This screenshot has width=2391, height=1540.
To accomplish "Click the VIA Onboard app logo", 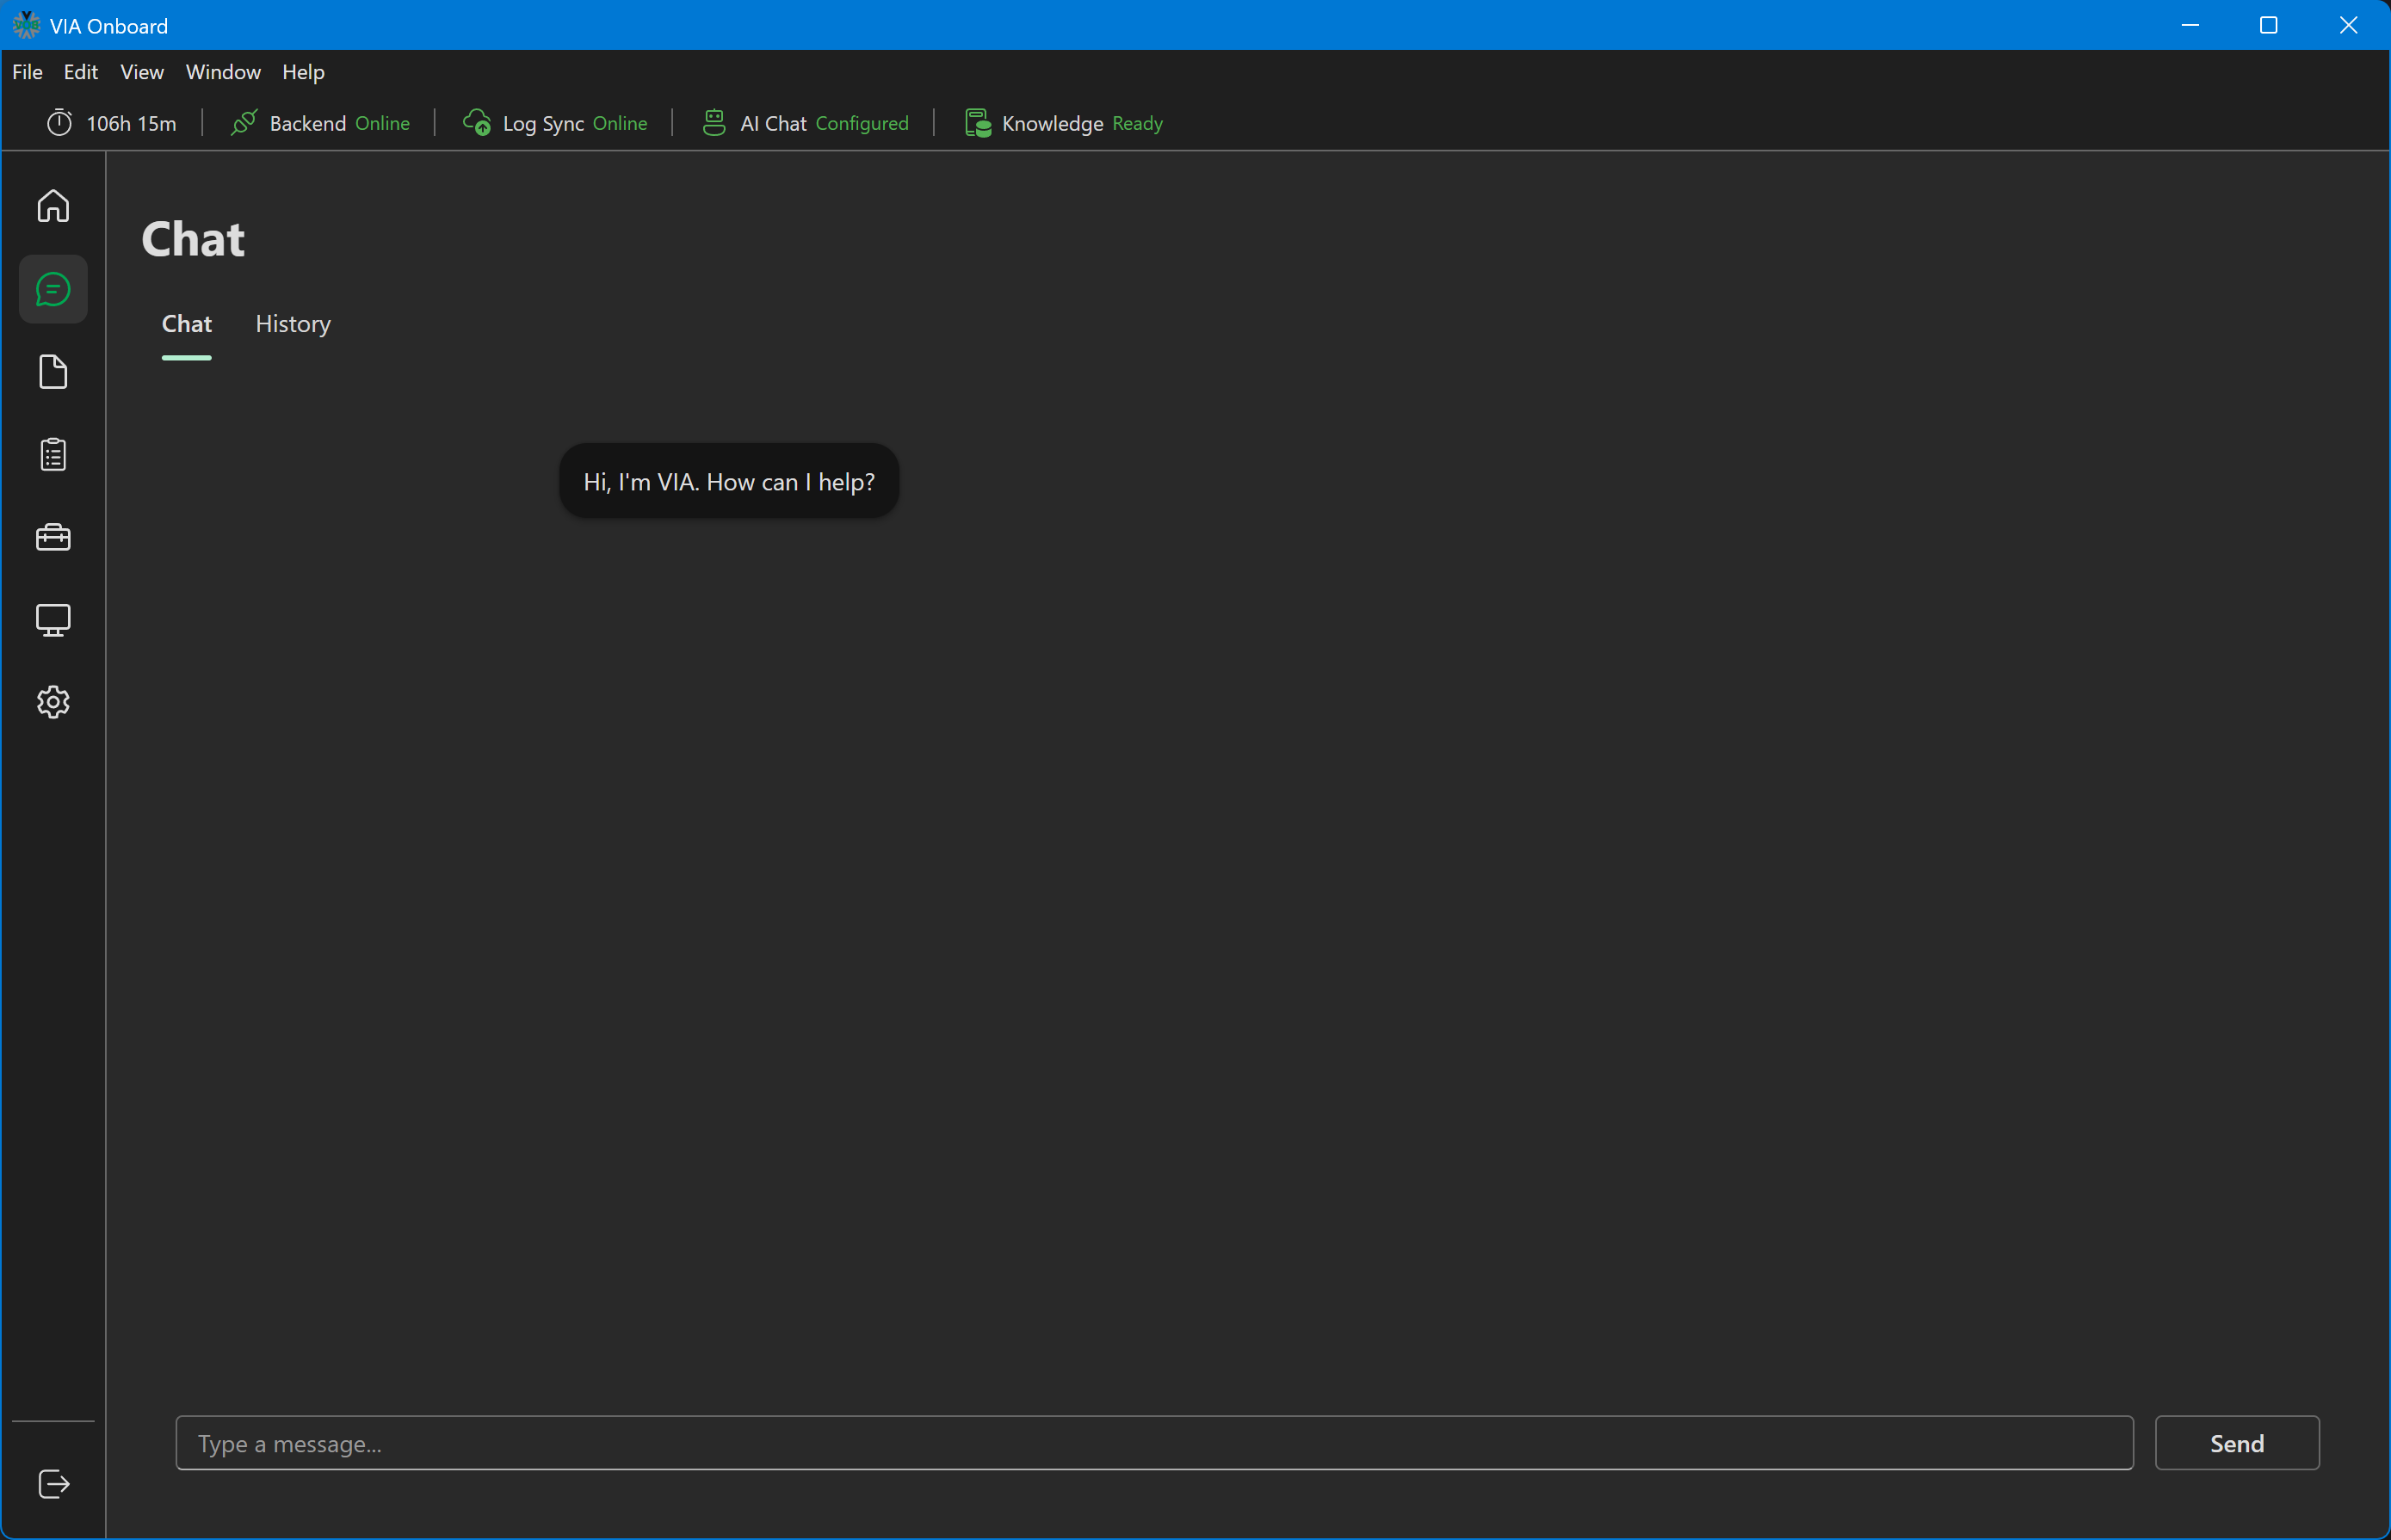I will pyautogui.click(x=26, y=25).
